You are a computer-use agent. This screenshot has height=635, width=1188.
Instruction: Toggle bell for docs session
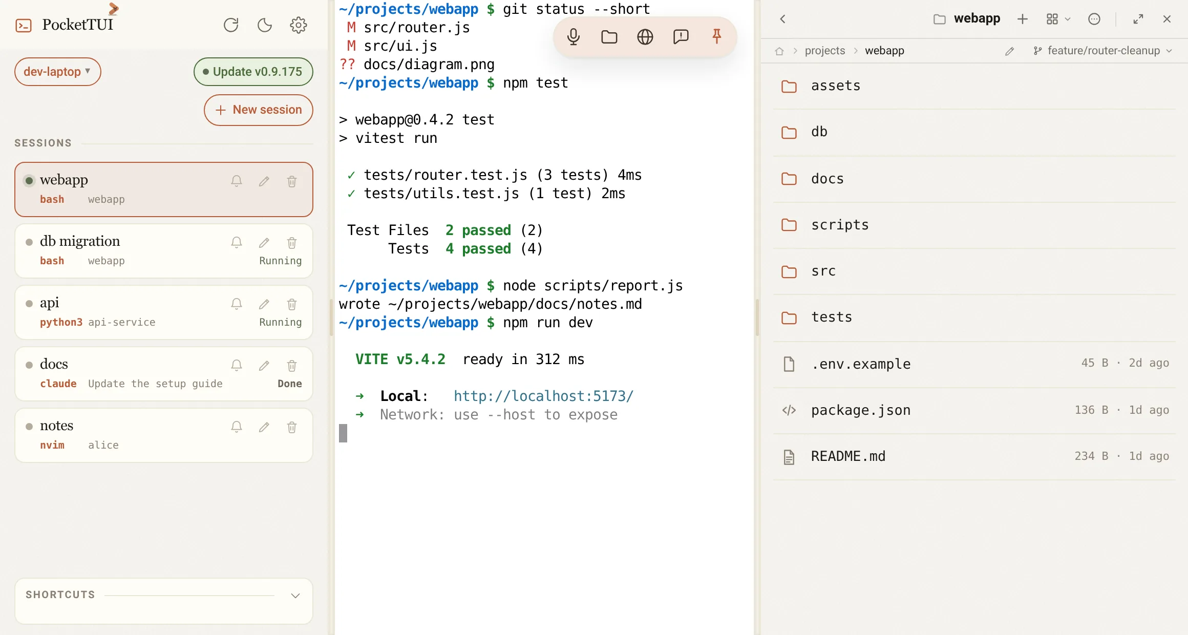(x=237, y=365)
